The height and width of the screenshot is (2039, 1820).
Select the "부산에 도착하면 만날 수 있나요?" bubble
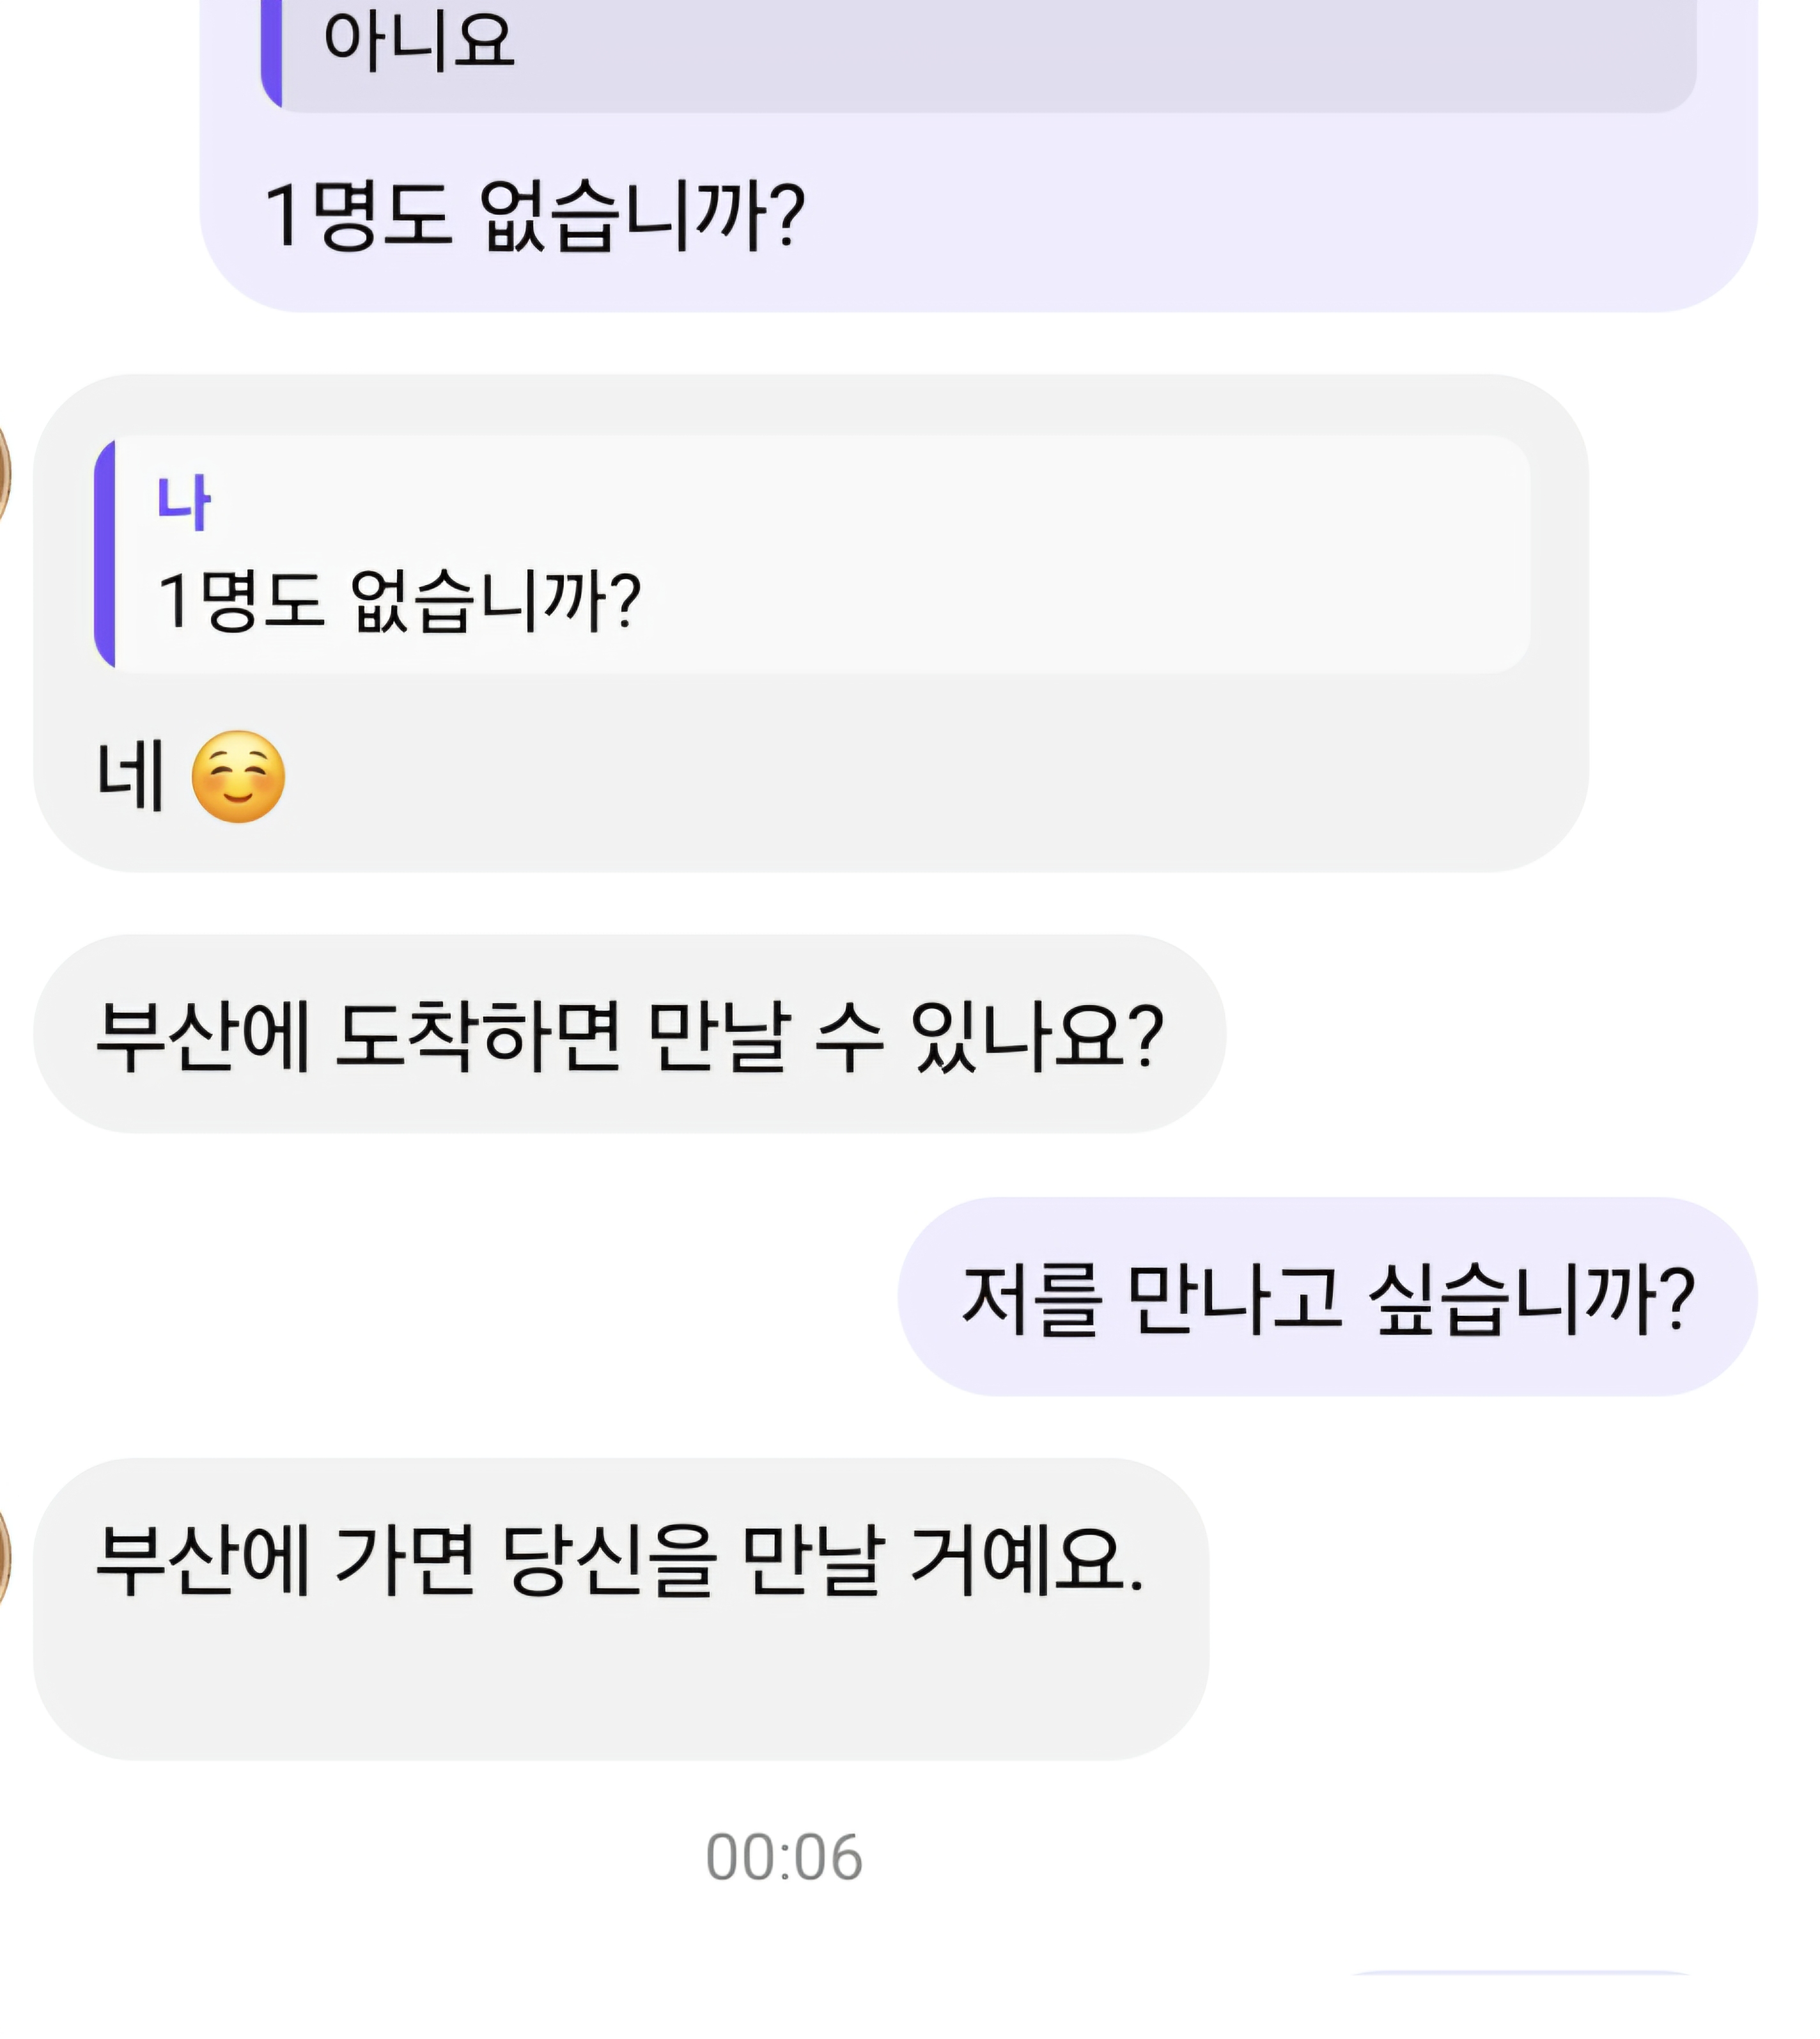coord(630,1034)
